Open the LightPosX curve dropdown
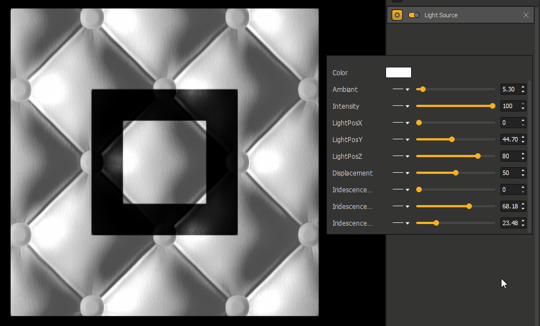The image size is (540, 326). (x=401, y=123)
